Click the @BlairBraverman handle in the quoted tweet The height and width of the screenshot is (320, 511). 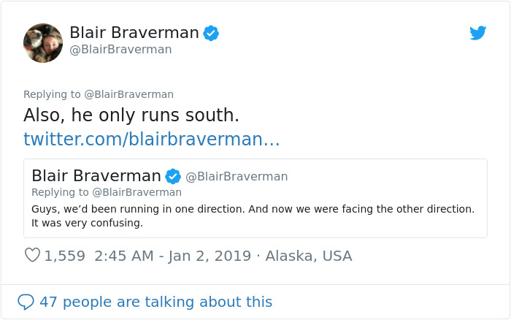click(237, 177)
